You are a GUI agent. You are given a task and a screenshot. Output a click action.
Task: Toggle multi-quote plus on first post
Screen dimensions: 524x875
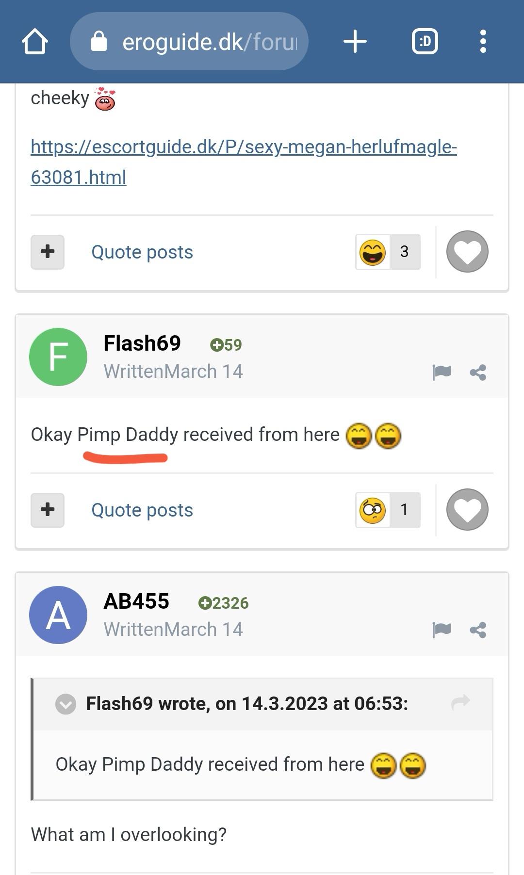click(48, 252)
